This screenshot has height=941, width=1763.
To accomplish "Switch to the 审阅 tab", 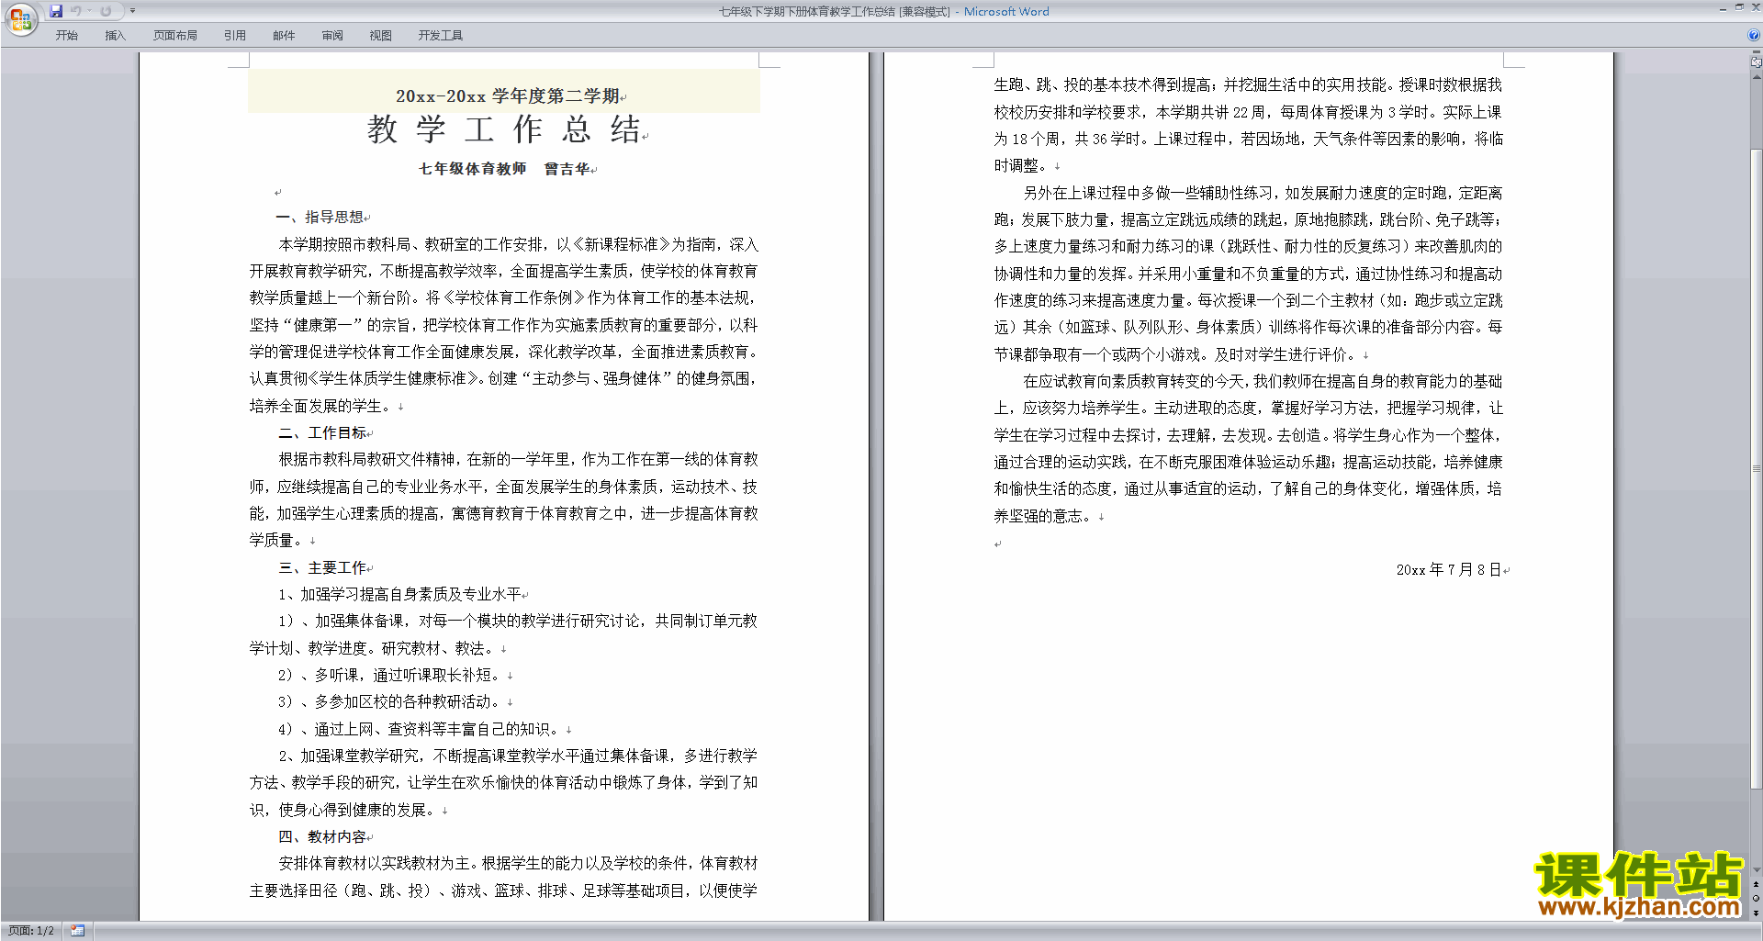I will pyautogui.click(x=332, y=36).
